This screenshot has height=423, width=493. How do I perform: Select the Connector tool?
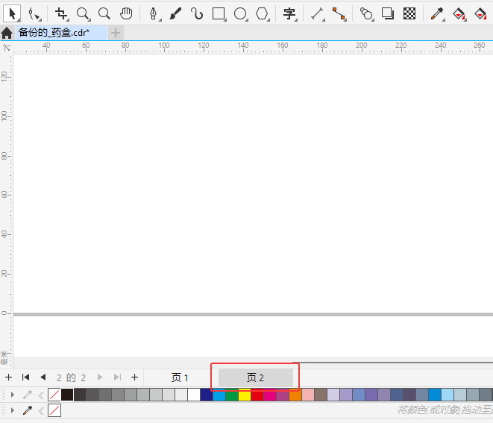tap(339, 14)
